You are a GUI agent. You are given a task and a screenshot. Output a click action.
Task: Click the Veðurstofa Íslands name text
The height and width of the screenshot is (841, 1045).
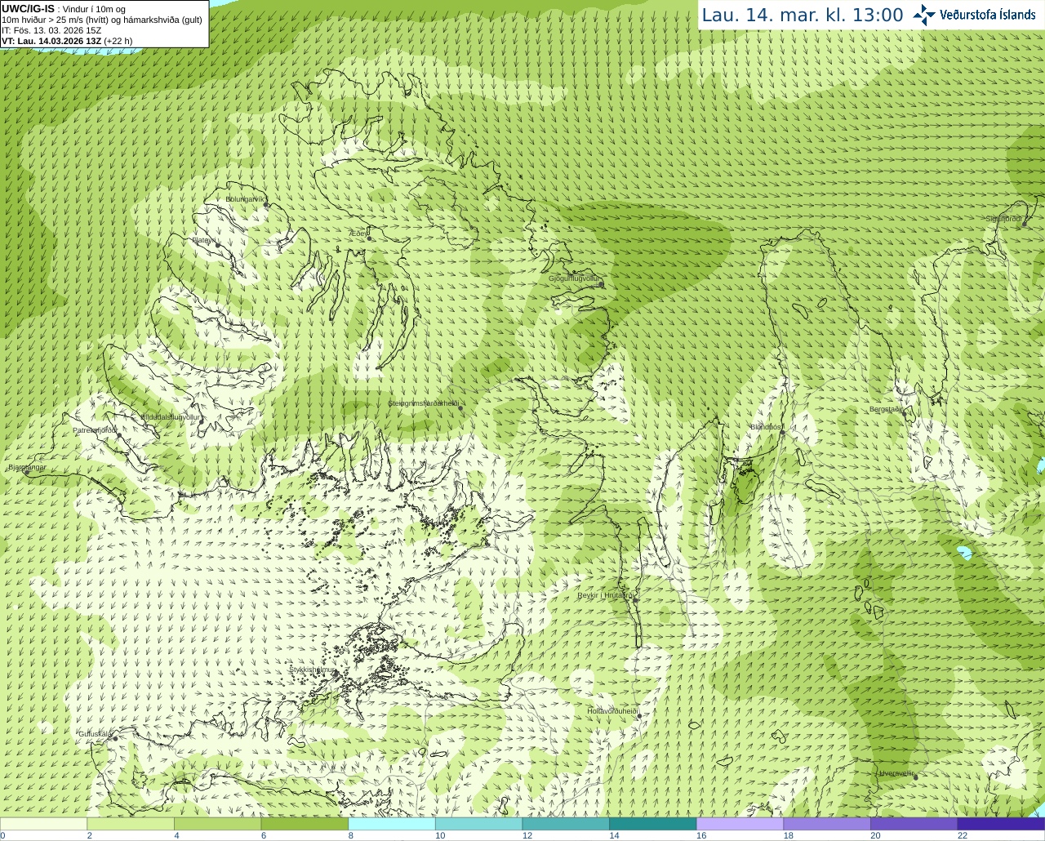point(988,15)
